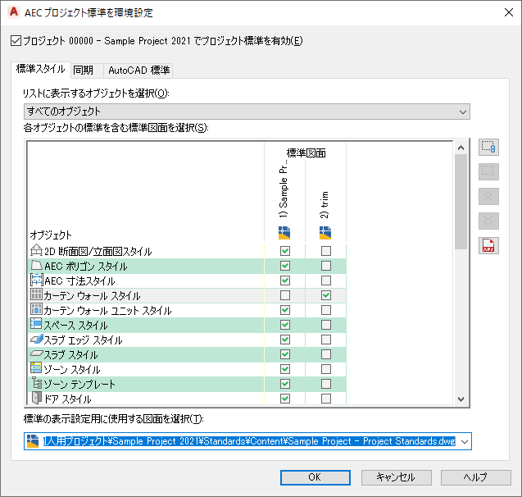Check trim column for スペース スタイル
The image size is (522, 497).
tap(326, 325)
